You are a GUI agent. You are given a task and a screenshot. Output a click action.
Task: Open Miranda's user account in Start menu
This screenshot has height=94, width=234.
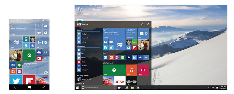click(x=82, y=25)
